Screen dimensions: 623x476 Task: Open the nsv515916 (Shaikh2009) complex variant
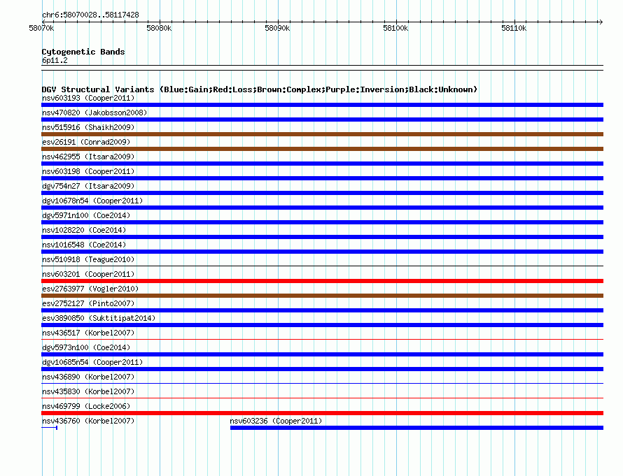tap(322, 134)
